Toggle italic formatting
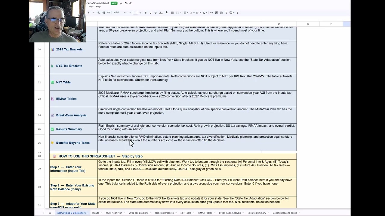Screen dimensions: 385x216 tap(151, 13)
